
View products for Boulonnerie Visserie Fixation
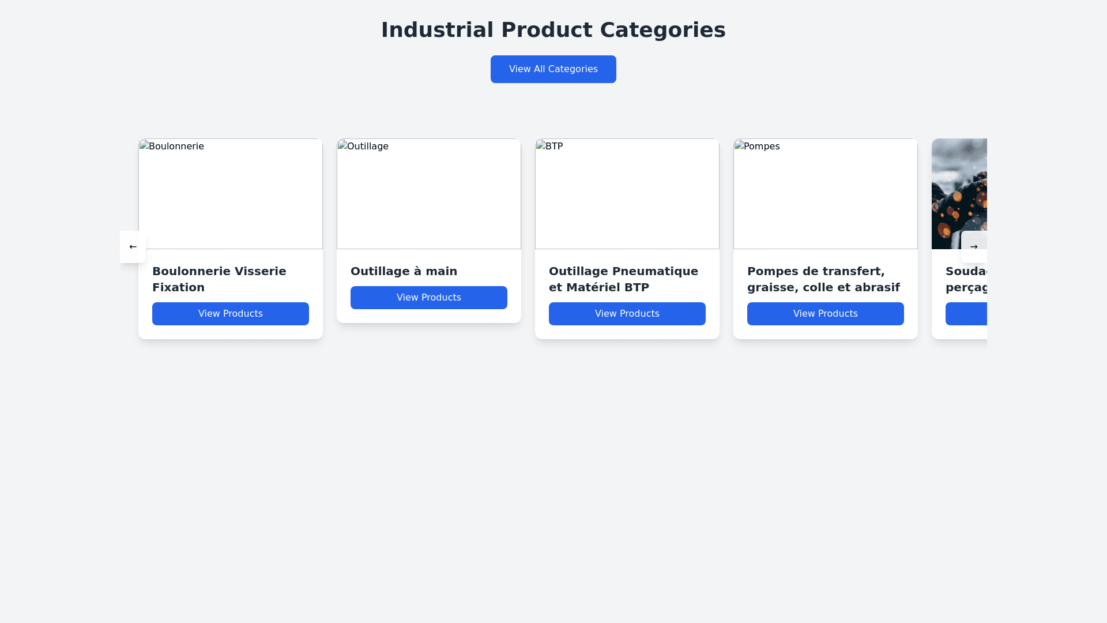pyautogui.click(x=230, y=314)
